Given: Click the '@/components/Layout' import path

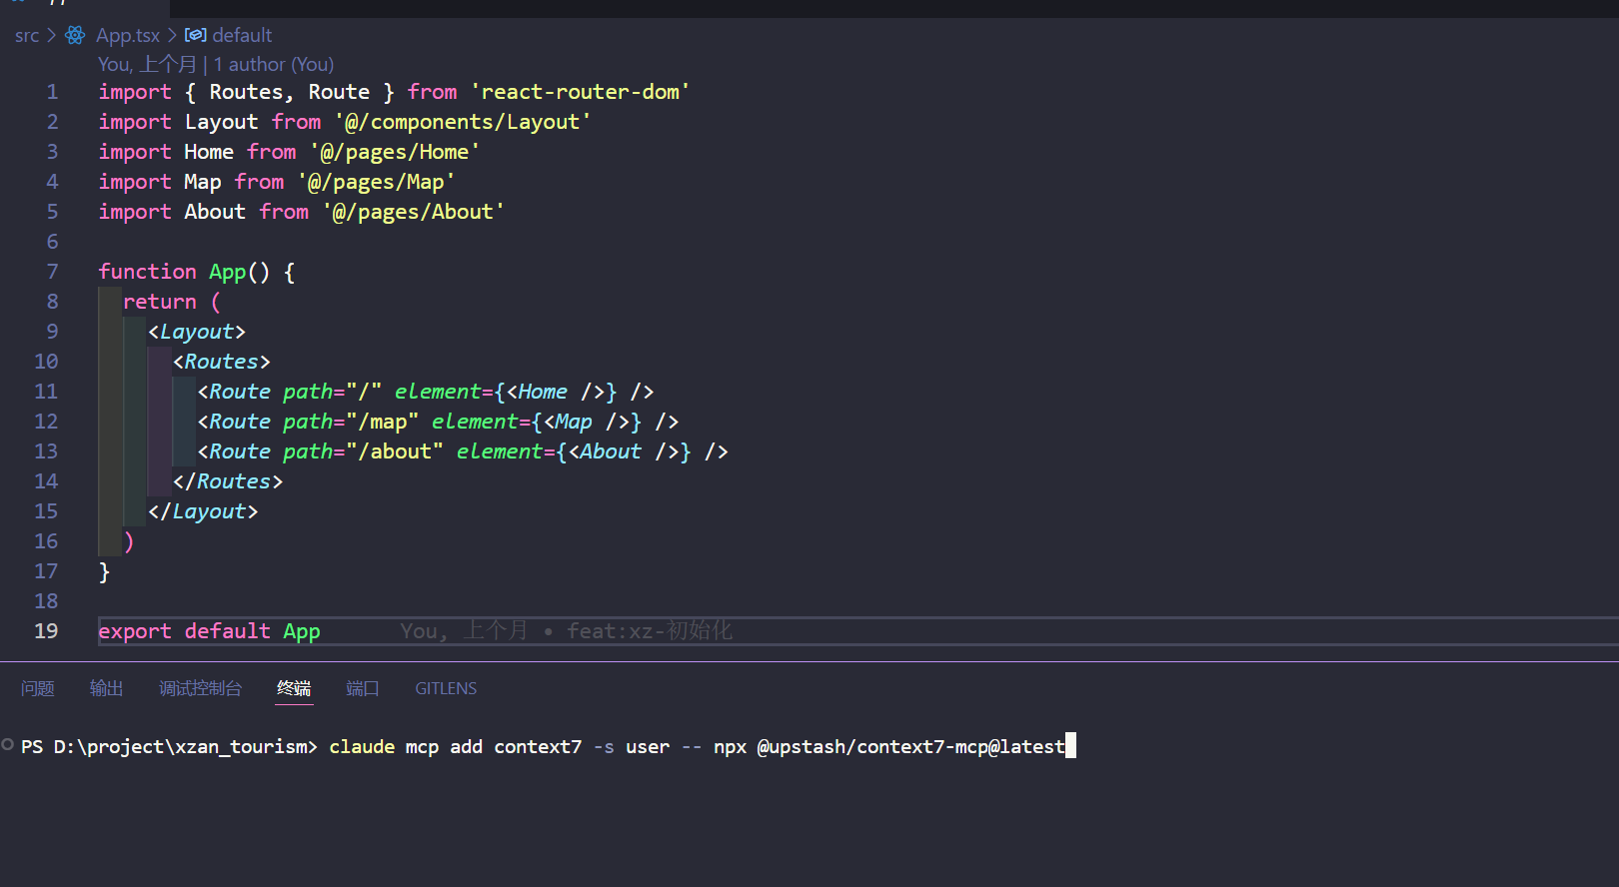Looking at the screenshot, I should click(463, 122).
